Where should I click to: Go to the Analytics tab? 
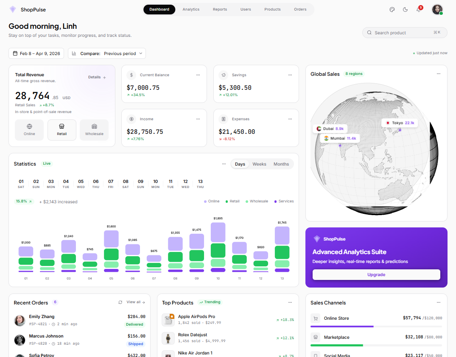191,9
